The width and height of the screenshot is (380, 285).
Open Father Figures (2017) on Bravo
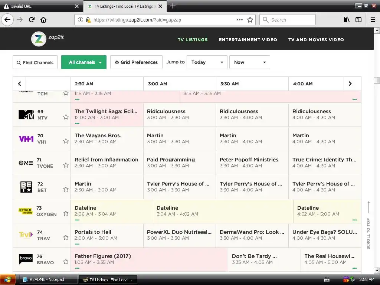point(149,259)
